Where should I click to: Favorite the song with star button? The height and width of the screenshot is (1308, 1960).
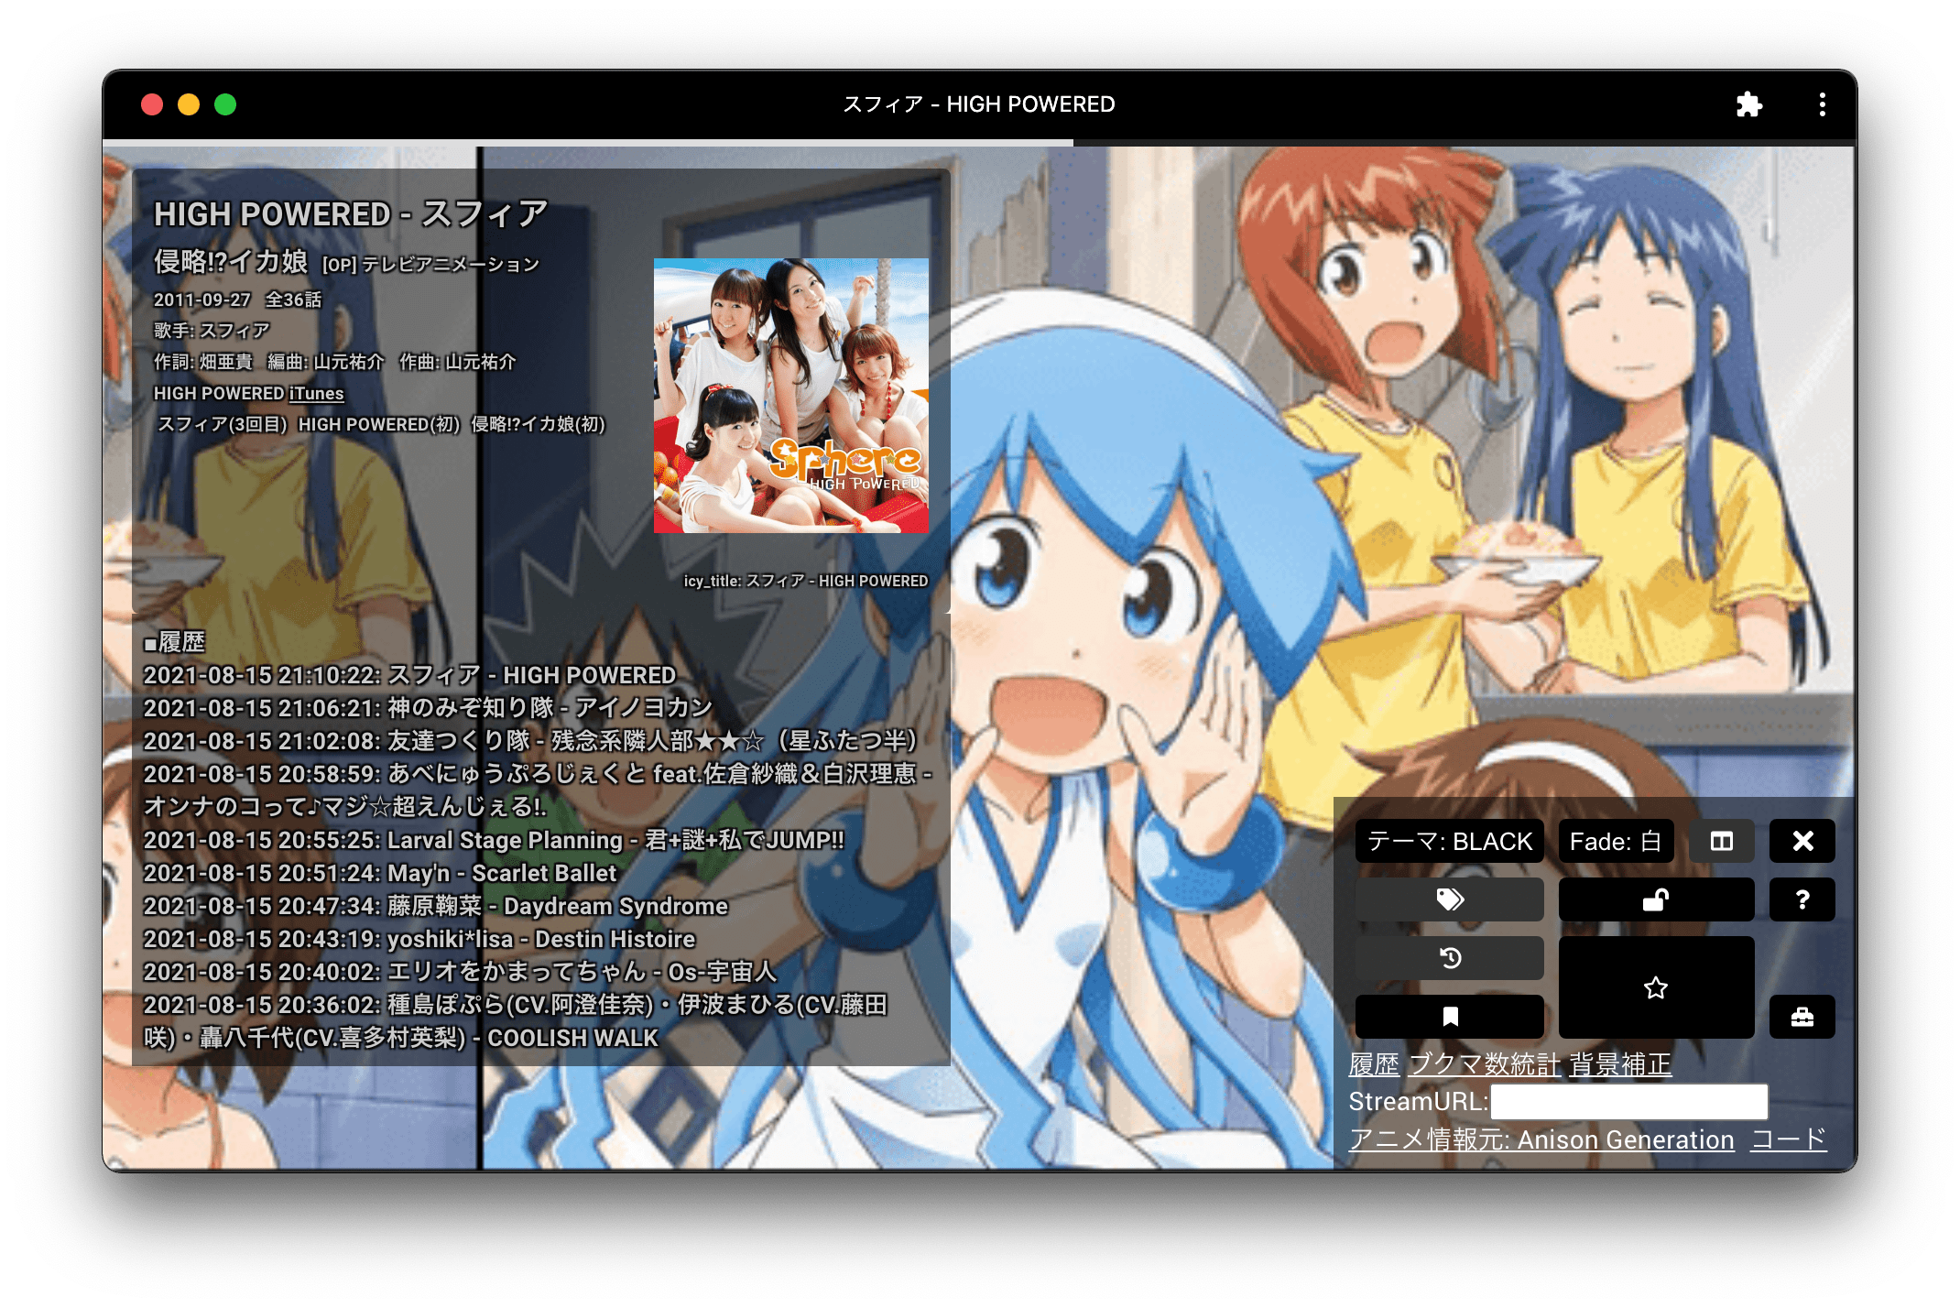tap(1655, 987)
